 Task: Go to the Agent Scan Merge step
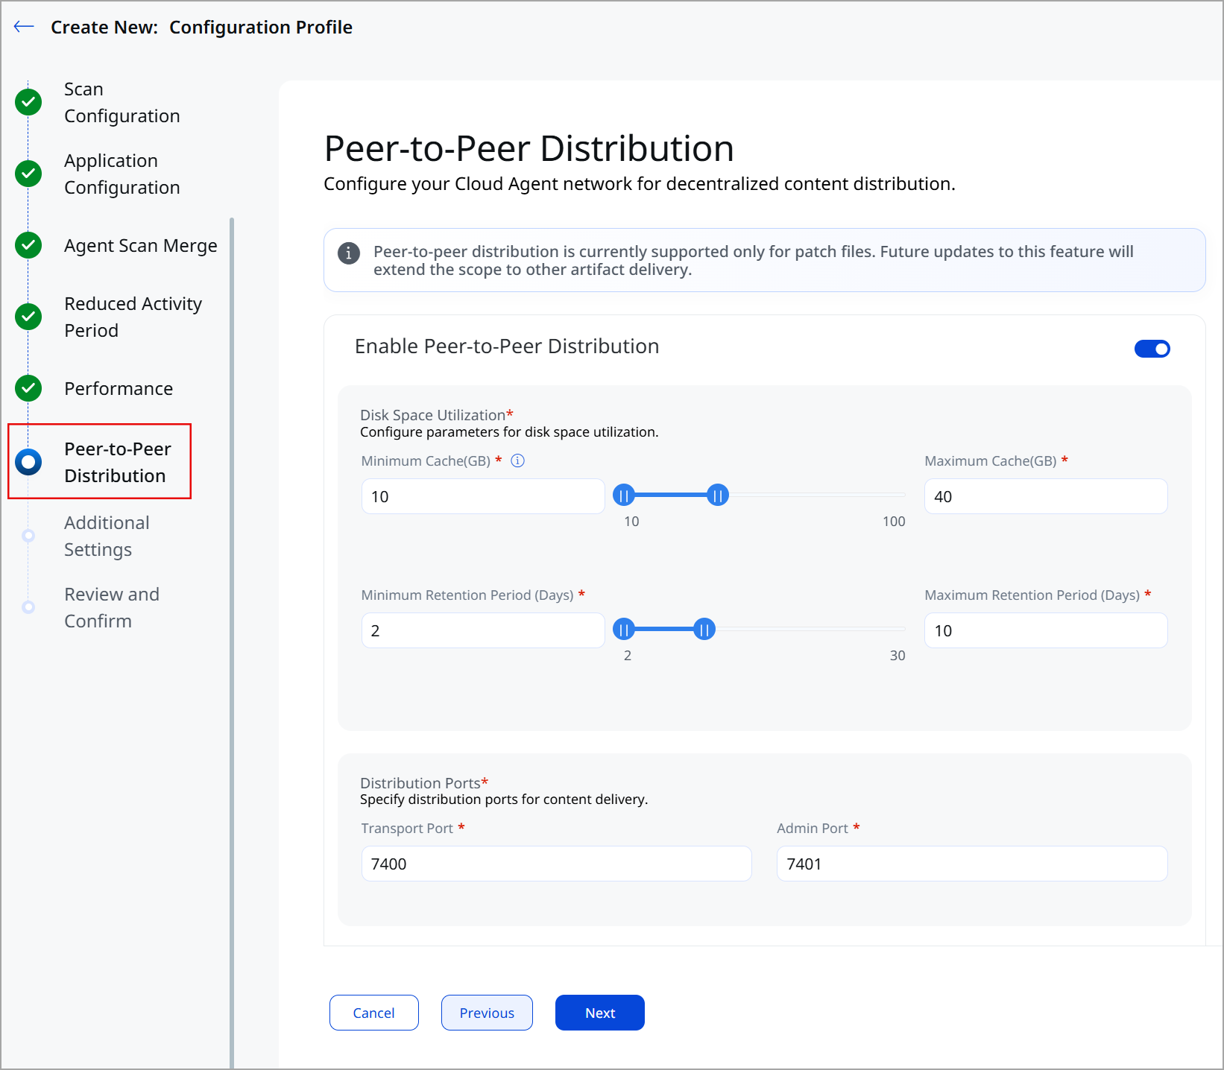point(141,245)
